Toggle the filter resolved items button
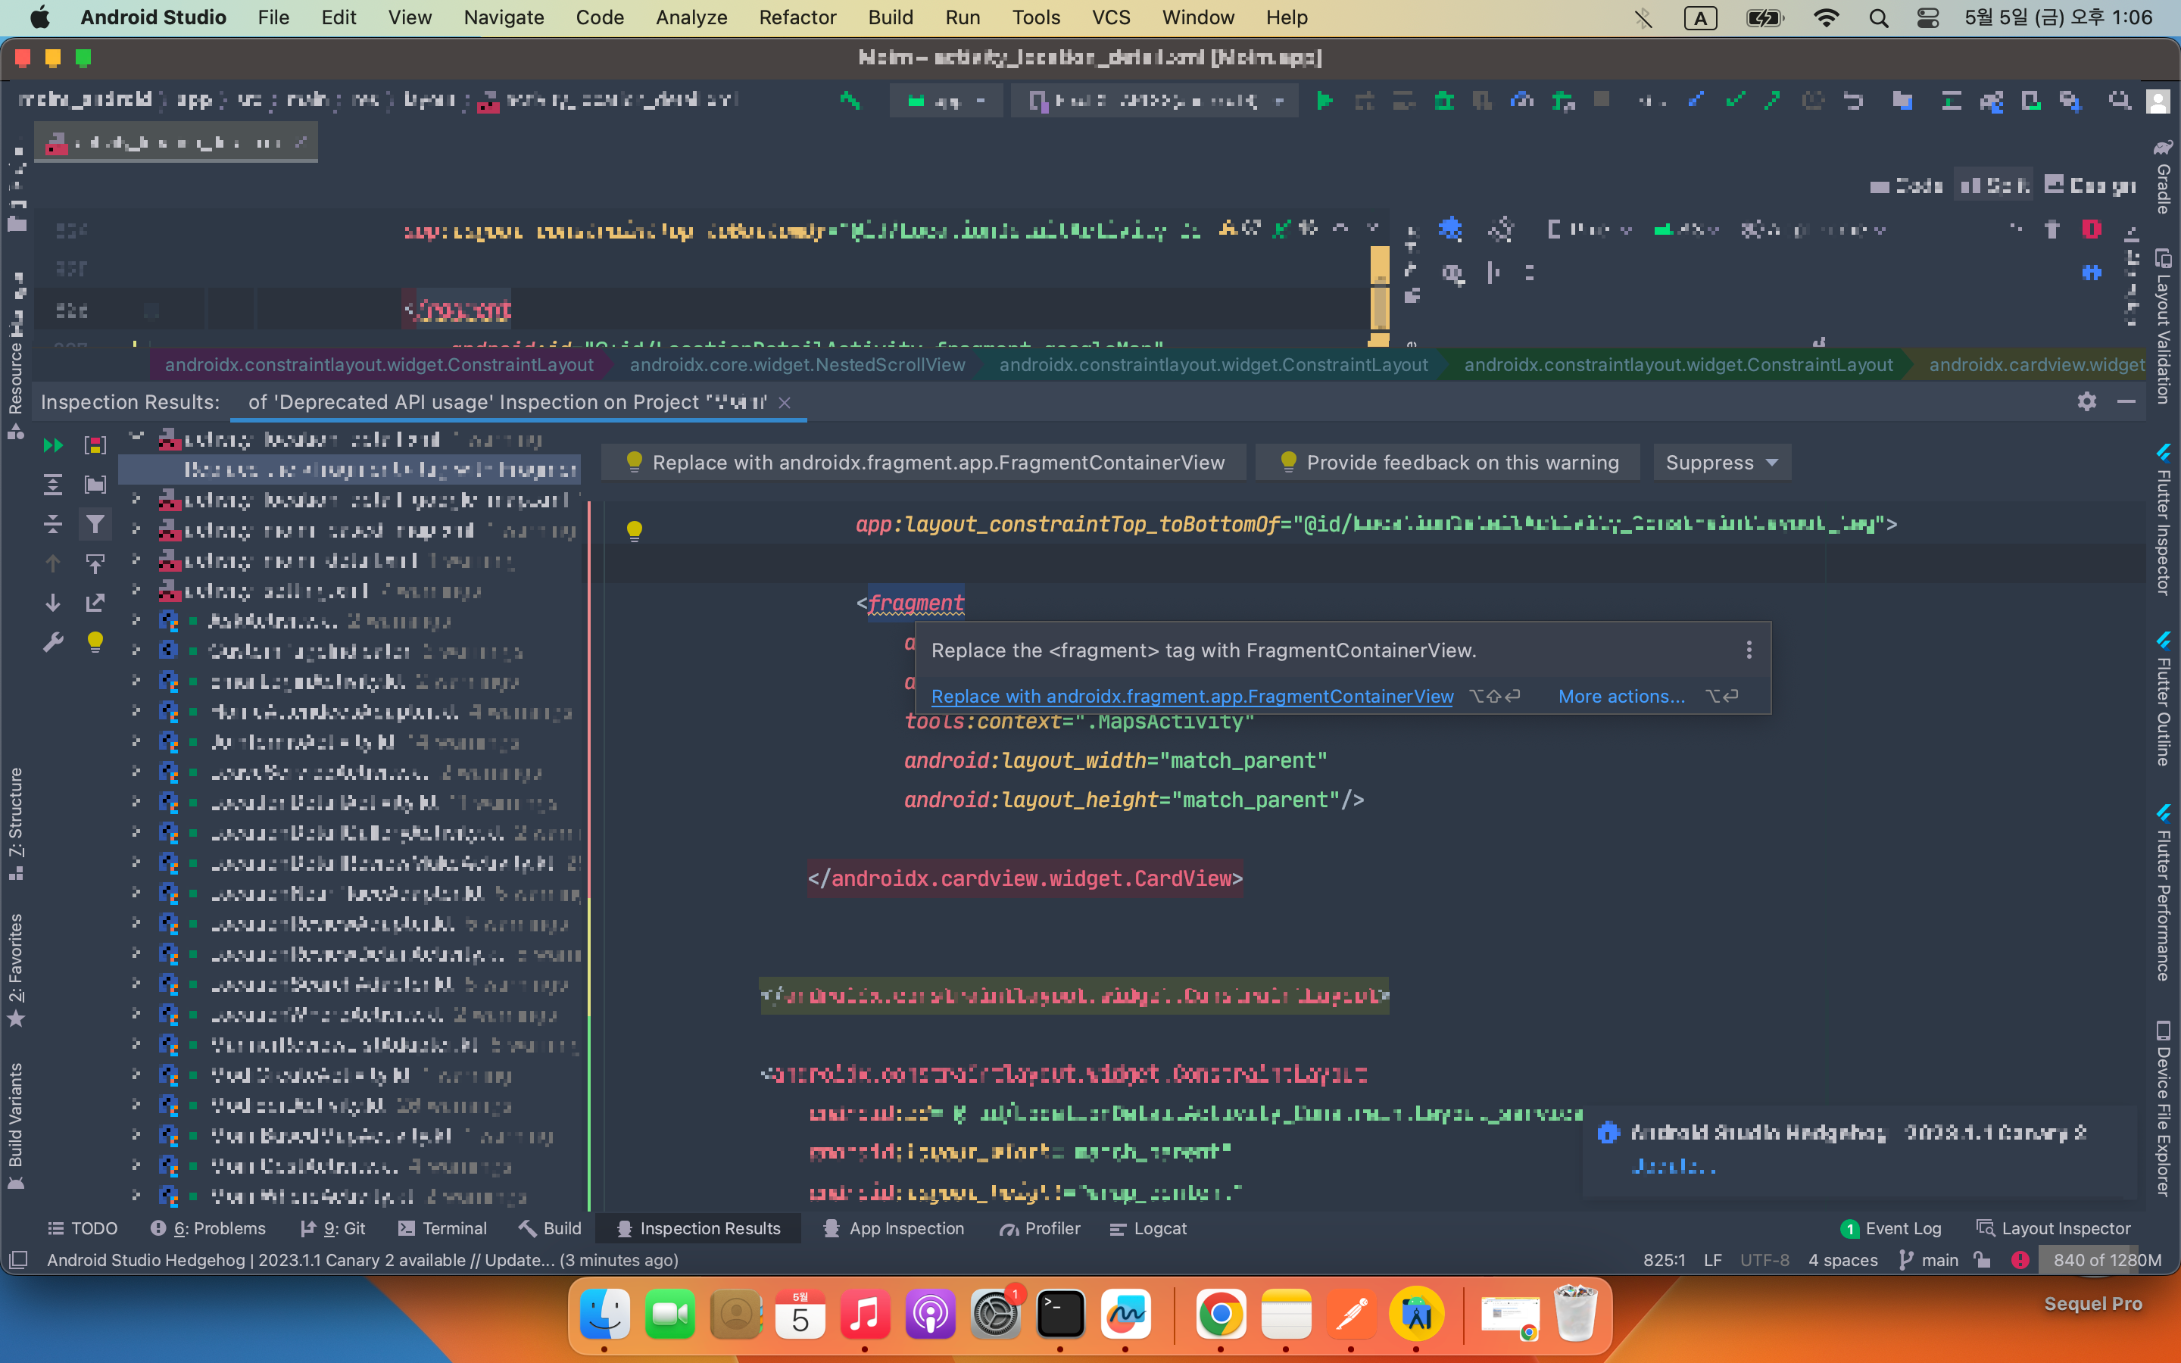Image resolution: width=2181 pixels, height=1363 pixels. pyautogui.click(x=95, y=524)
